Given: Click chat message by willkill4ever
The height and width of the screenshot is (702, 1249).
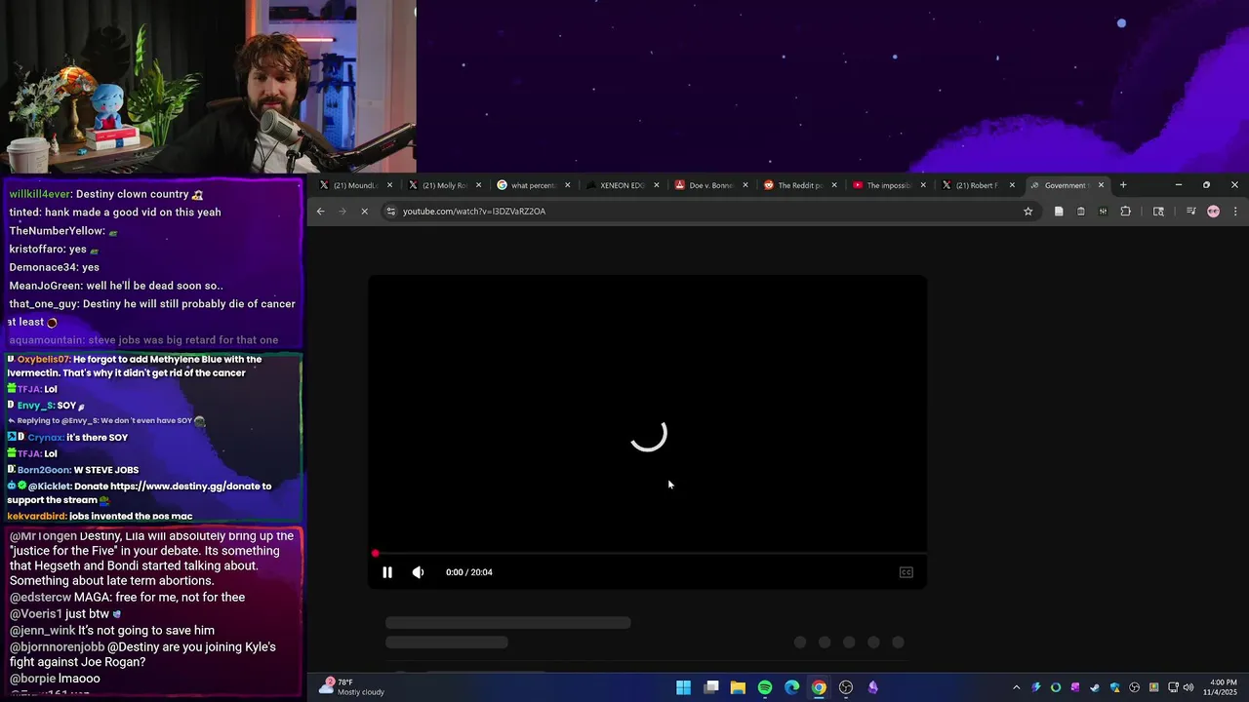Looking at the screenshot, I should click(x=105, y=194).
